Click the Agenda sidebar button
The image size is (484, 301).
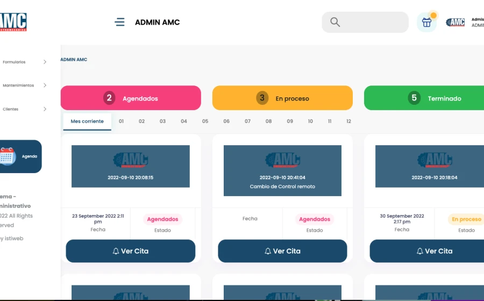tap(20, 156)
